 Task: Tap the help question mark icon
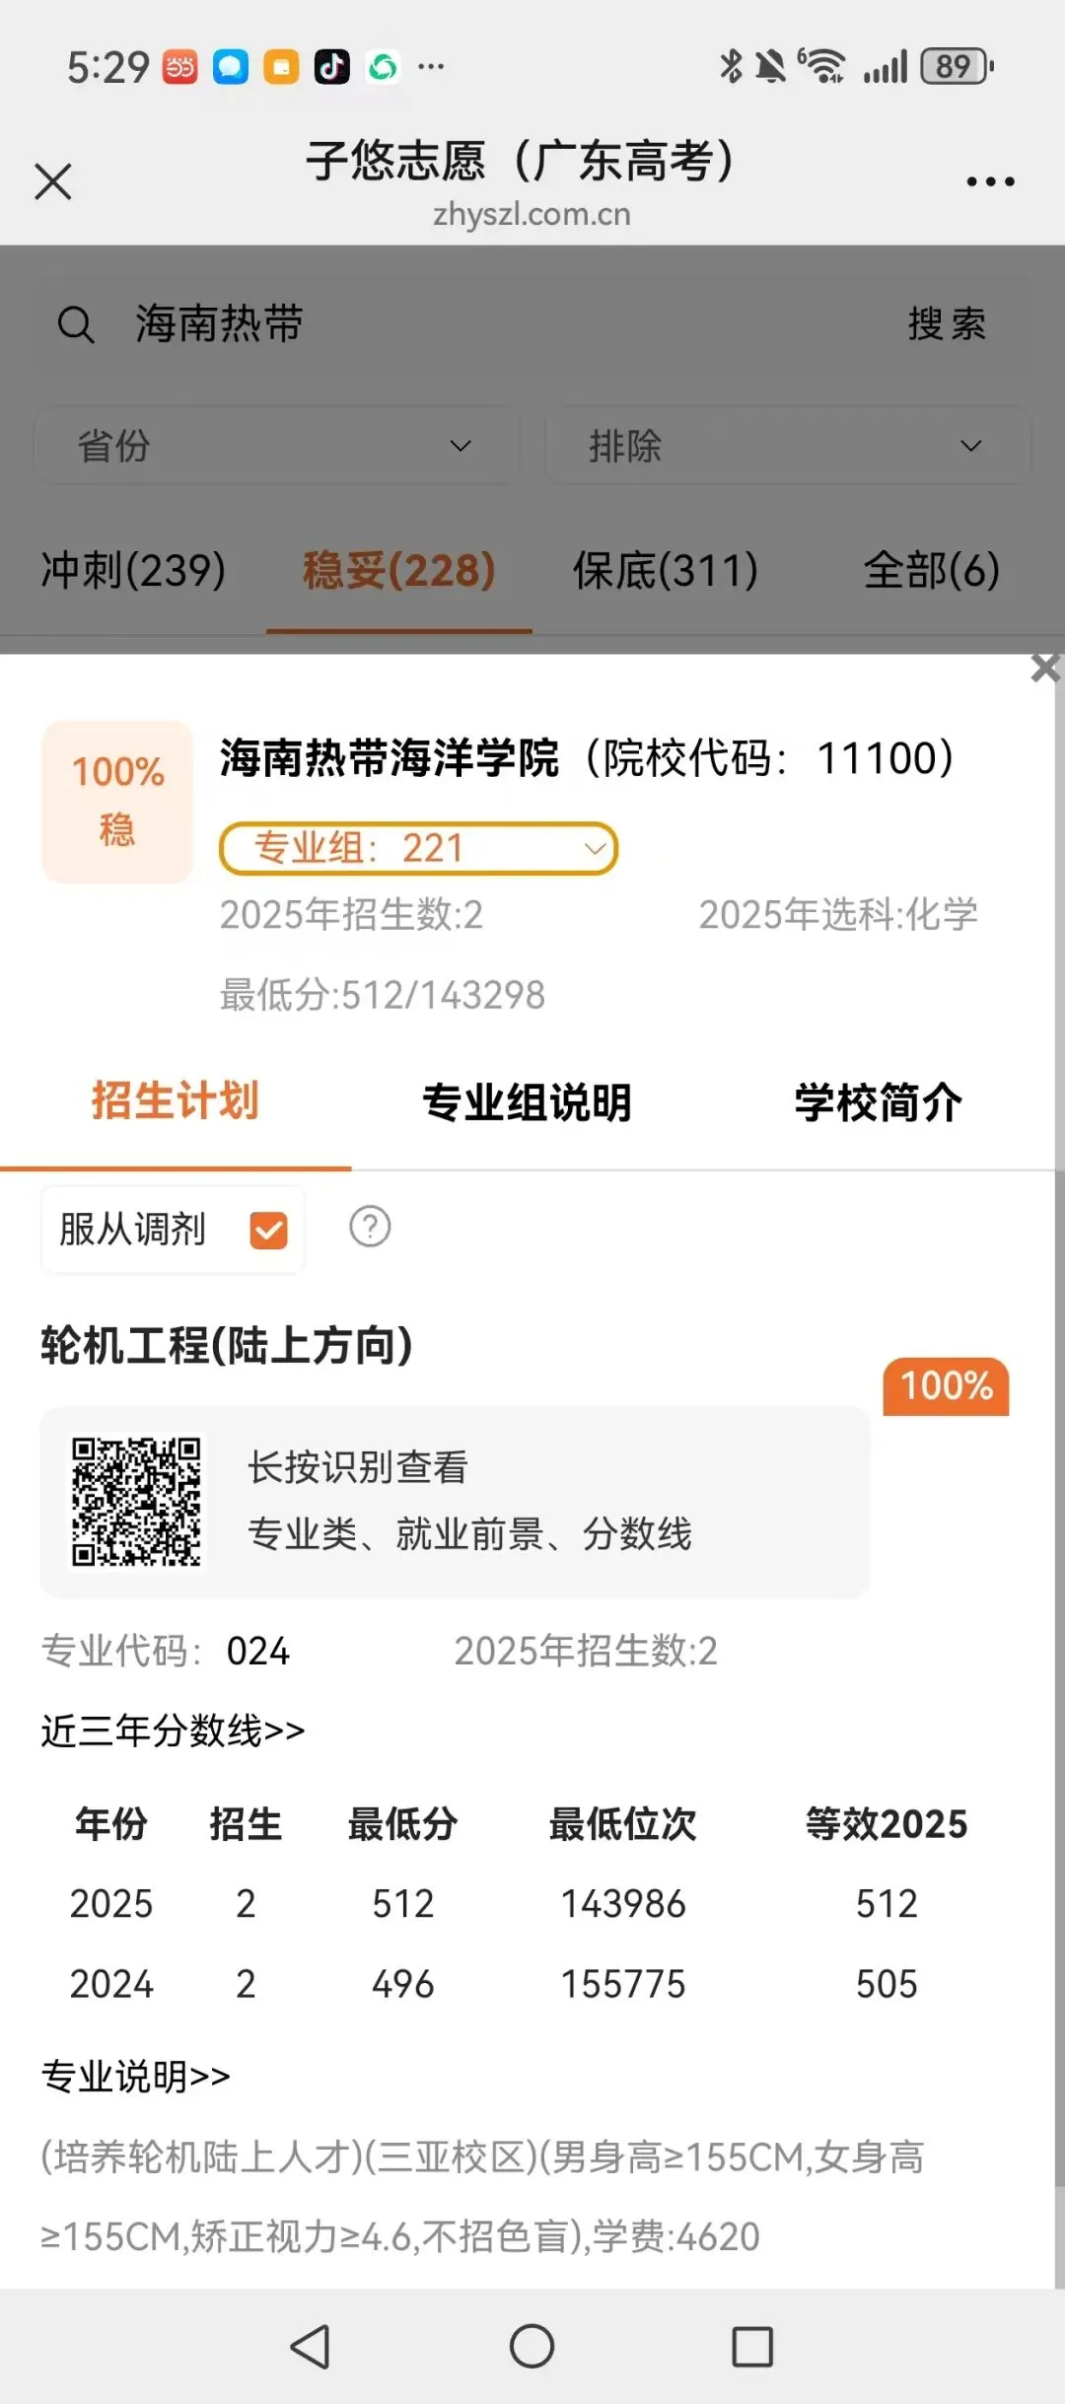tap(370, 1227)
